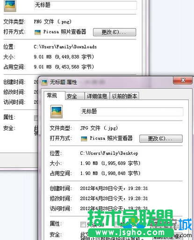Click the JPG image file icon
Image resolution: width=194 pixels, height=240 pixels.
pos(57,111)
